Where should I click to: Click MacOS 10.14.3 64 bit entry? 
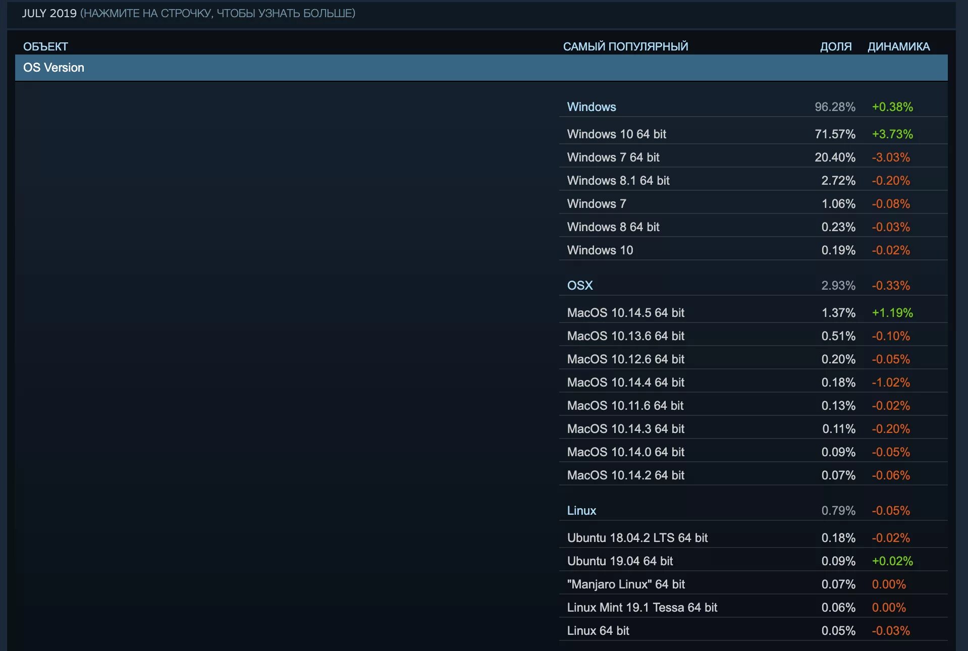(753, 429)
